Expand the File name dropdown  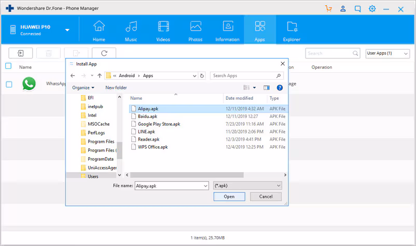pos(205,186)
